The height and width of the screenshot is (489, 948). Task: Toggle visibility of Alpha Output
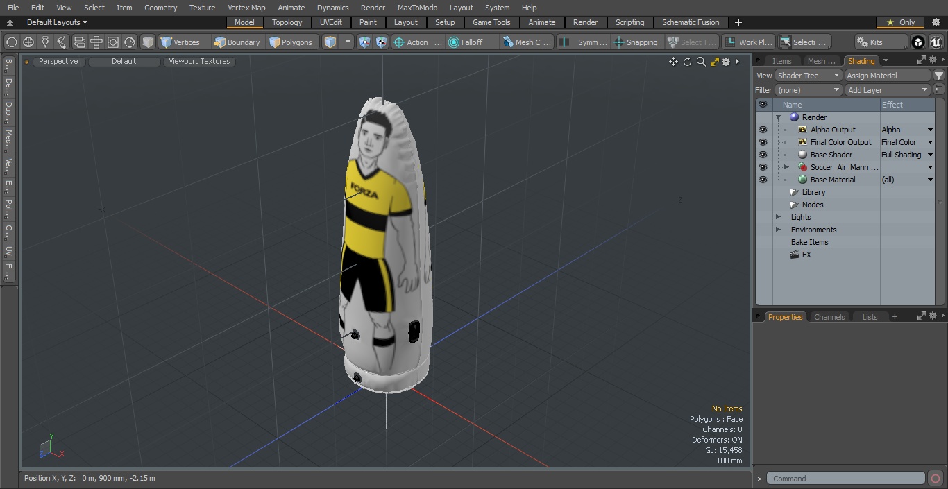[x=763, y=130]
